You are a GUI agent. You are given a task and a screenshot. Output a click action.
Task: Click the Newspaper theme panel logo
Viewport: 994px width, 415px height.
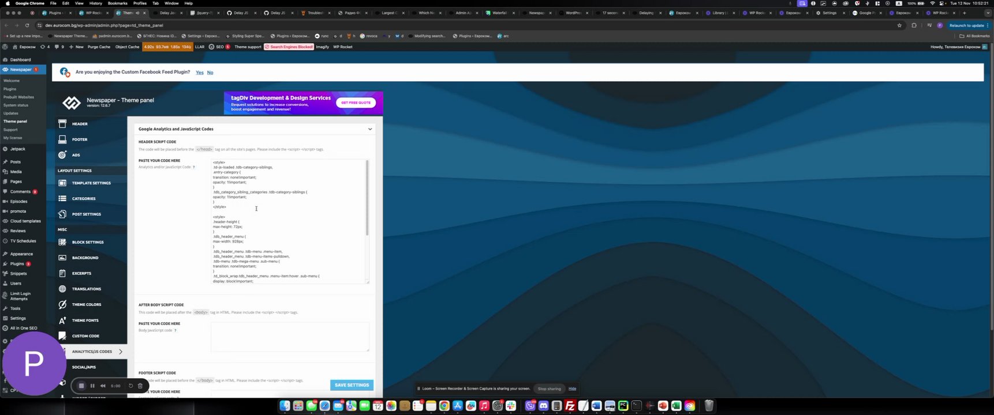(72, 103)
